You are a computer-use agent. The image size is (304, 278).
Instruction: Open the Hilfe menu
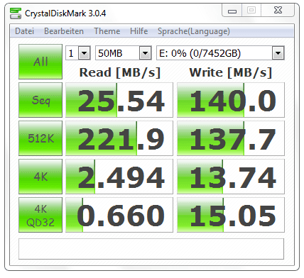tap(139, 31)
